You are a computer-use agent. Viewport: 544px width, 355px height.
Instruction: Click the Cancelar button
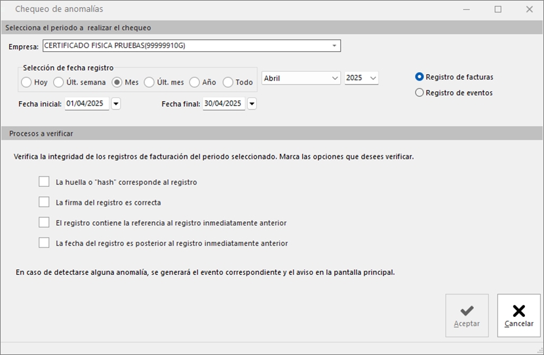click(518, 316)
